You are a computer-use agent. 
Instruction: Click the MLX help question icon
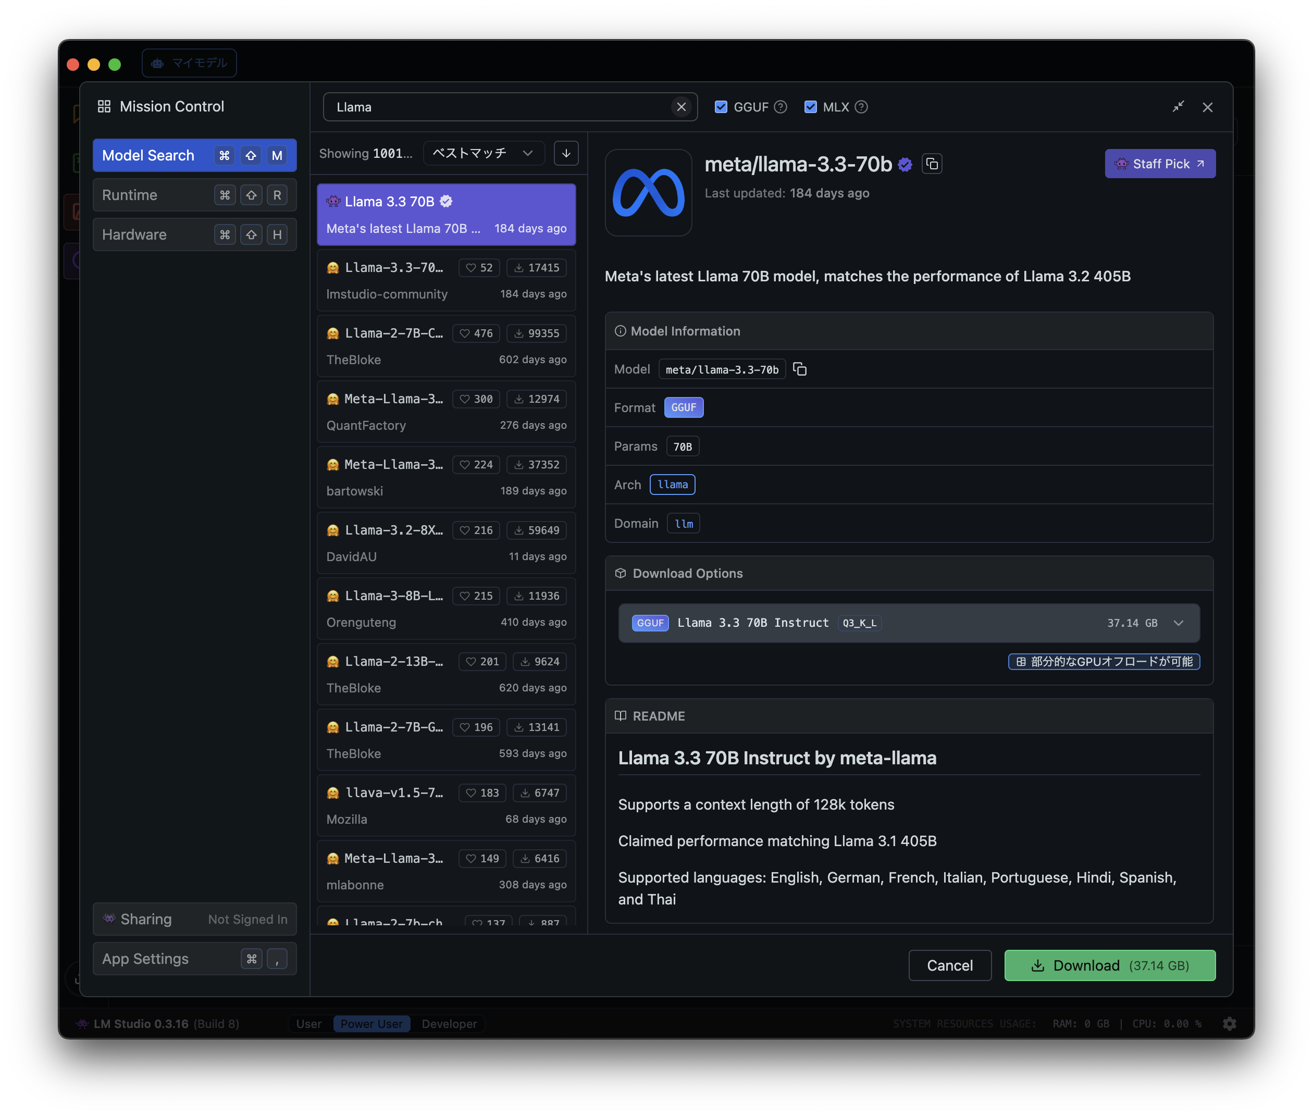coord(861,107)
